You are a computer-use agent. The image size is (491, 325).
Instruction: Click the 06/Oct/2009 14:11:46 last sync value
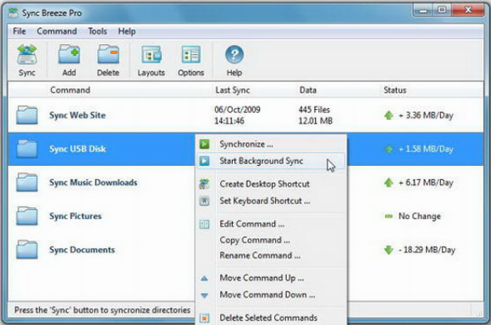(237, 115)
